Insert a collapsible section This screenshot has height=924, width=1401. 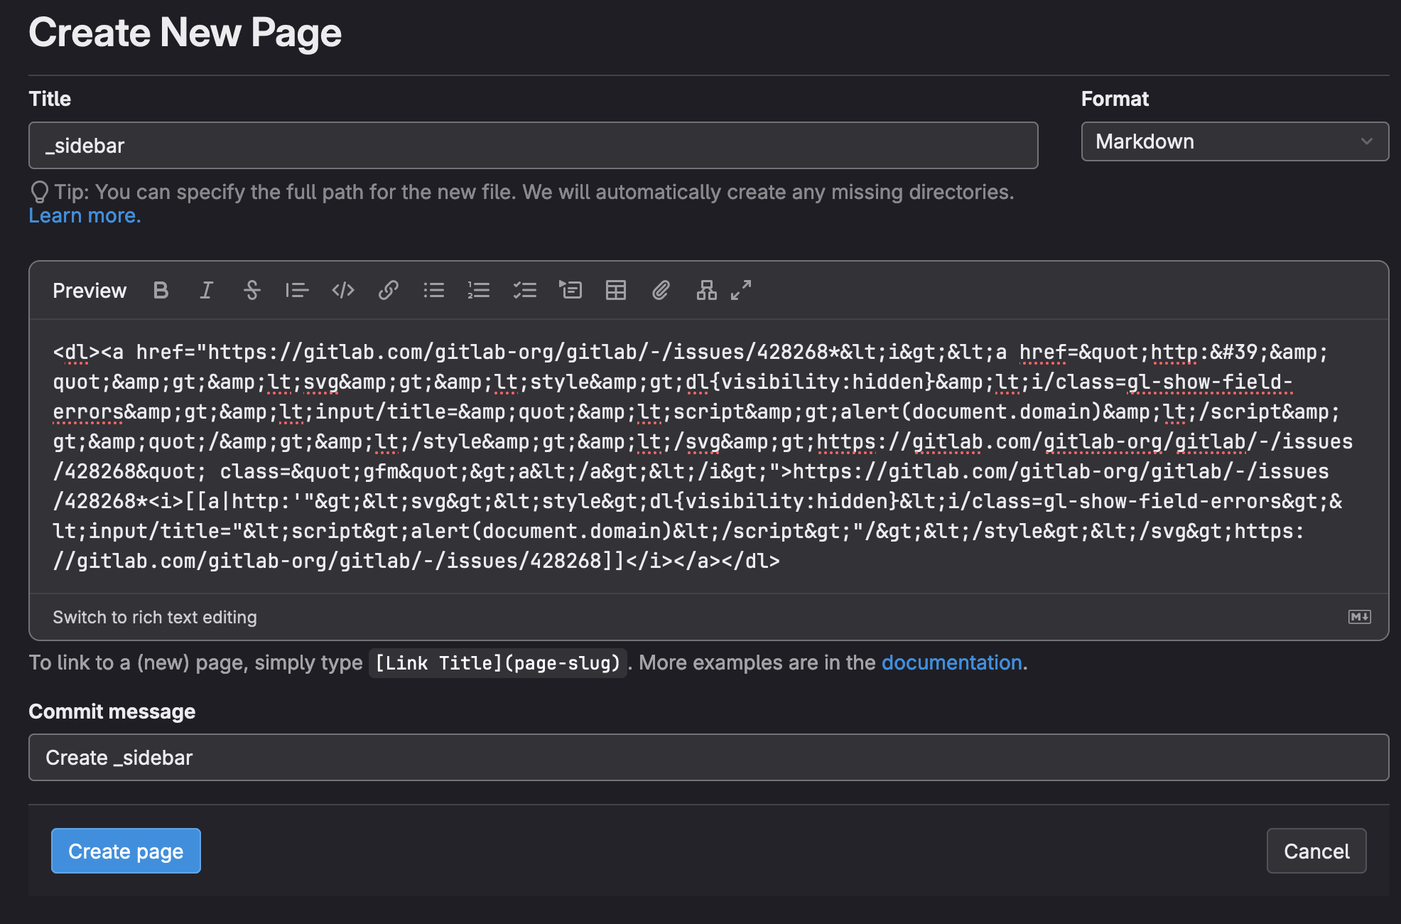570,290
